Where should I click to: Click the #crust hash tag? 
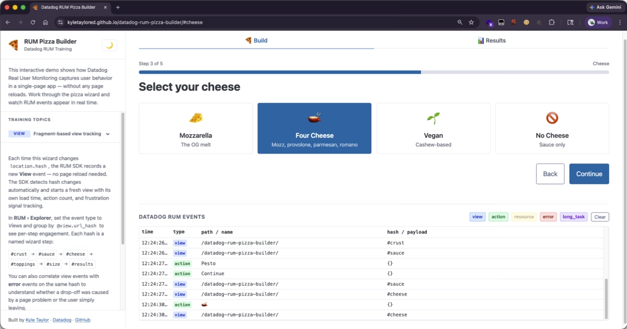[18, 254]
